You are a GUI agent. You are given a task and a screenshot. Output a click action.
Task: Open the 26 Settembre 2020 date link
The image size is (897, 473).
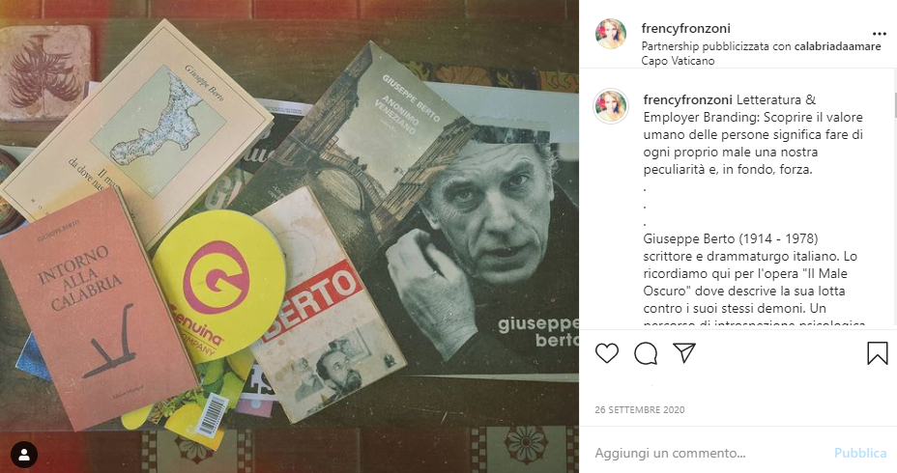click(x=640, y=409)
